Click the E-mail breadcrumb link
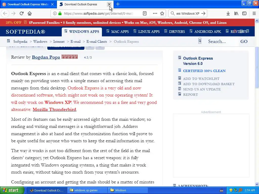This screenshot has height=194, width=259. [x=75, y=41]
